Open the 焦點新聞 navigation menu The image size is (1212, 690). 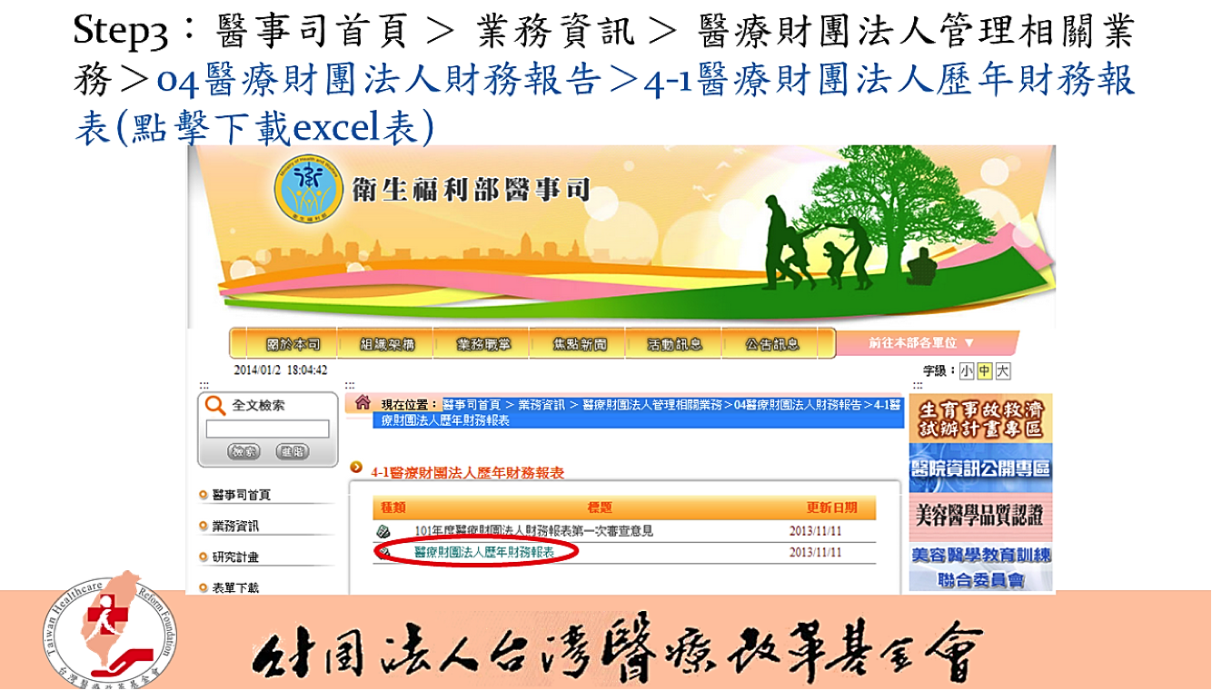click(x=580, y=344)
